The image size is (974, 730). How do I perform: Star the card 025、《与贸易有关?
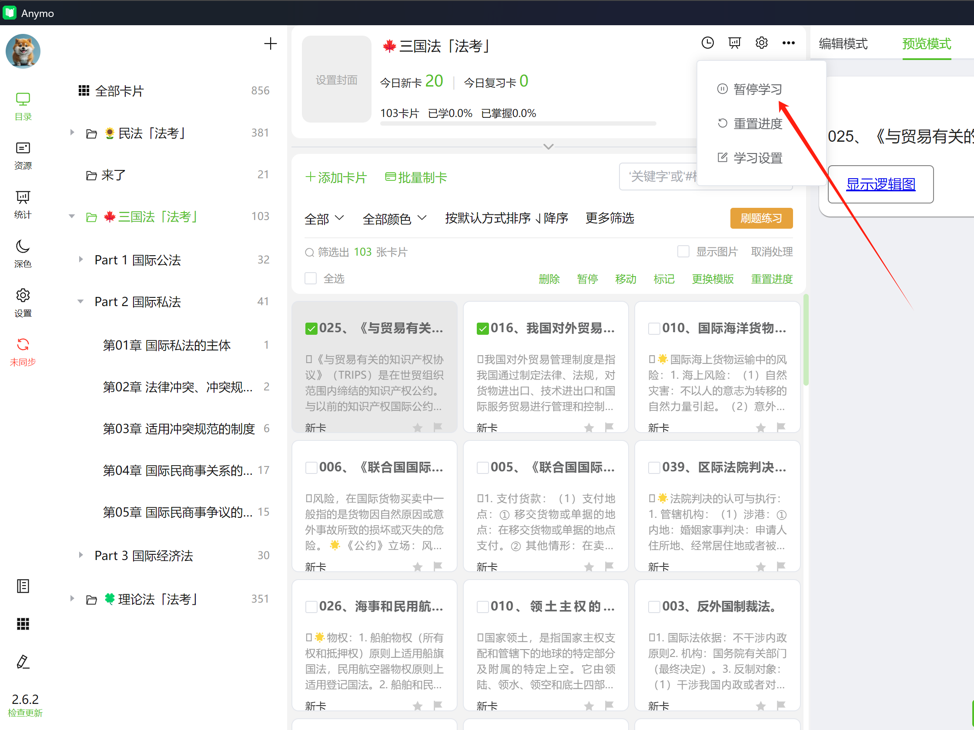click(x=418, y=427)
